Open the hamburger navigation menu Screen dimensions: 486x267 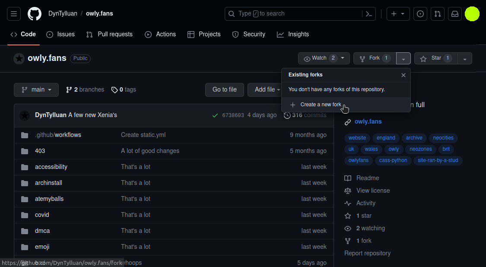14,14
